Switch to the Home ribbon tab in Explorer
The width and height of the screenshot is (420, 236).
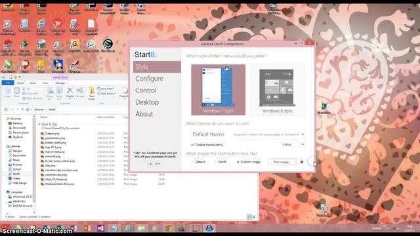coord(20,83)
